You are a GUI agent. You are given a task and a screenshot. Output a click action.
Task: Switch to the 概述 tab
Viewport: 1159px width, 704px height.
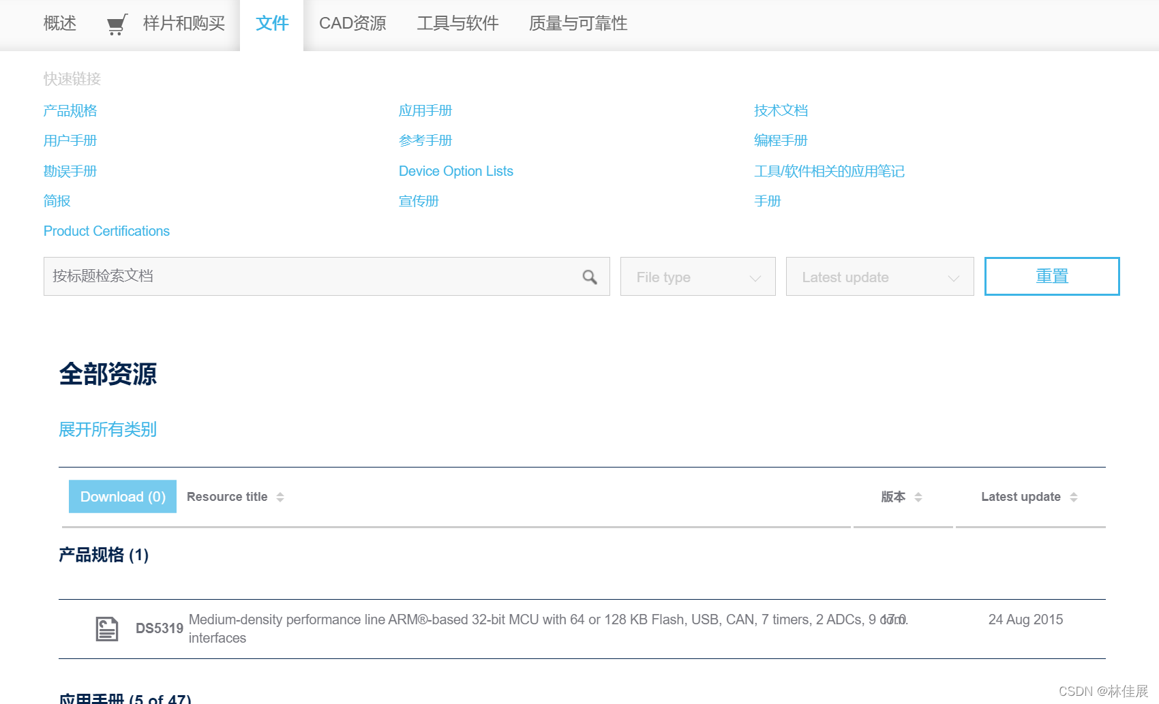coord(60,24)
